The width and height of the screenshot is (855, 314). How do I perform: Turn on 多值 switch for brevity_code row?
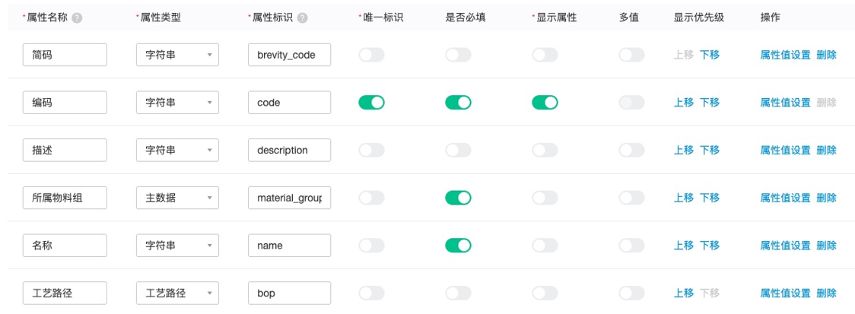632,55
